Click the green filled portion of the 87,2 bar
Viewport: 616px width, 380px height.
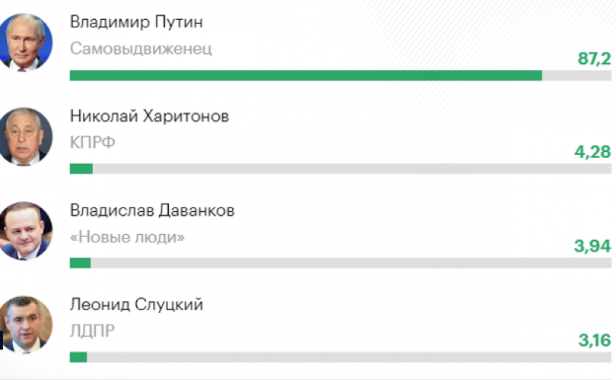pos(306,75)
